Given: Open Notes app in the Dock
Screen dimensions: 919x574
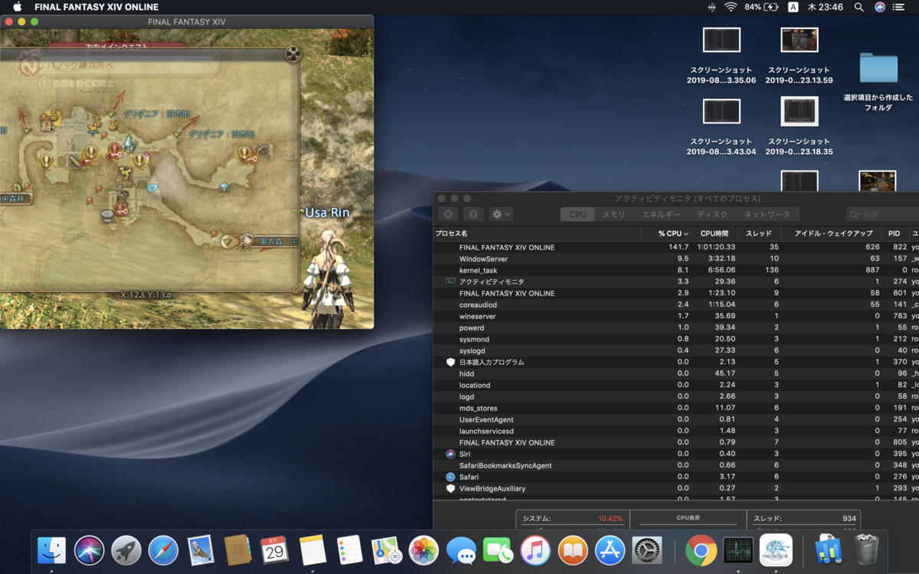Looking at the screenshot, I should click(312, 550).
